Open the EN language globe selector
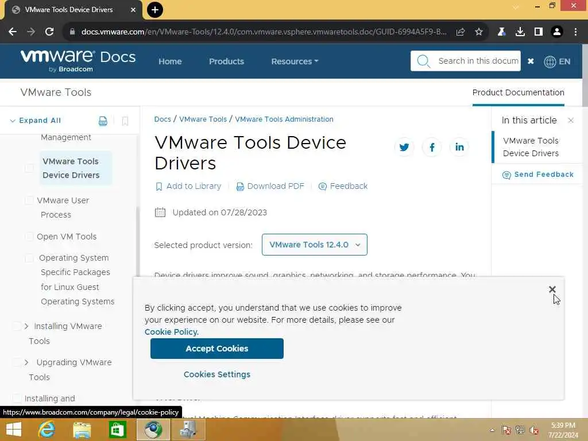This screenshot has width=588, height=441. [x=557, y=61]
